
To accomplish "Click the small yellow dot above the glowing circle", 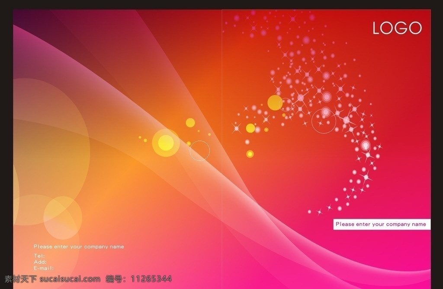I will point(190,123).
